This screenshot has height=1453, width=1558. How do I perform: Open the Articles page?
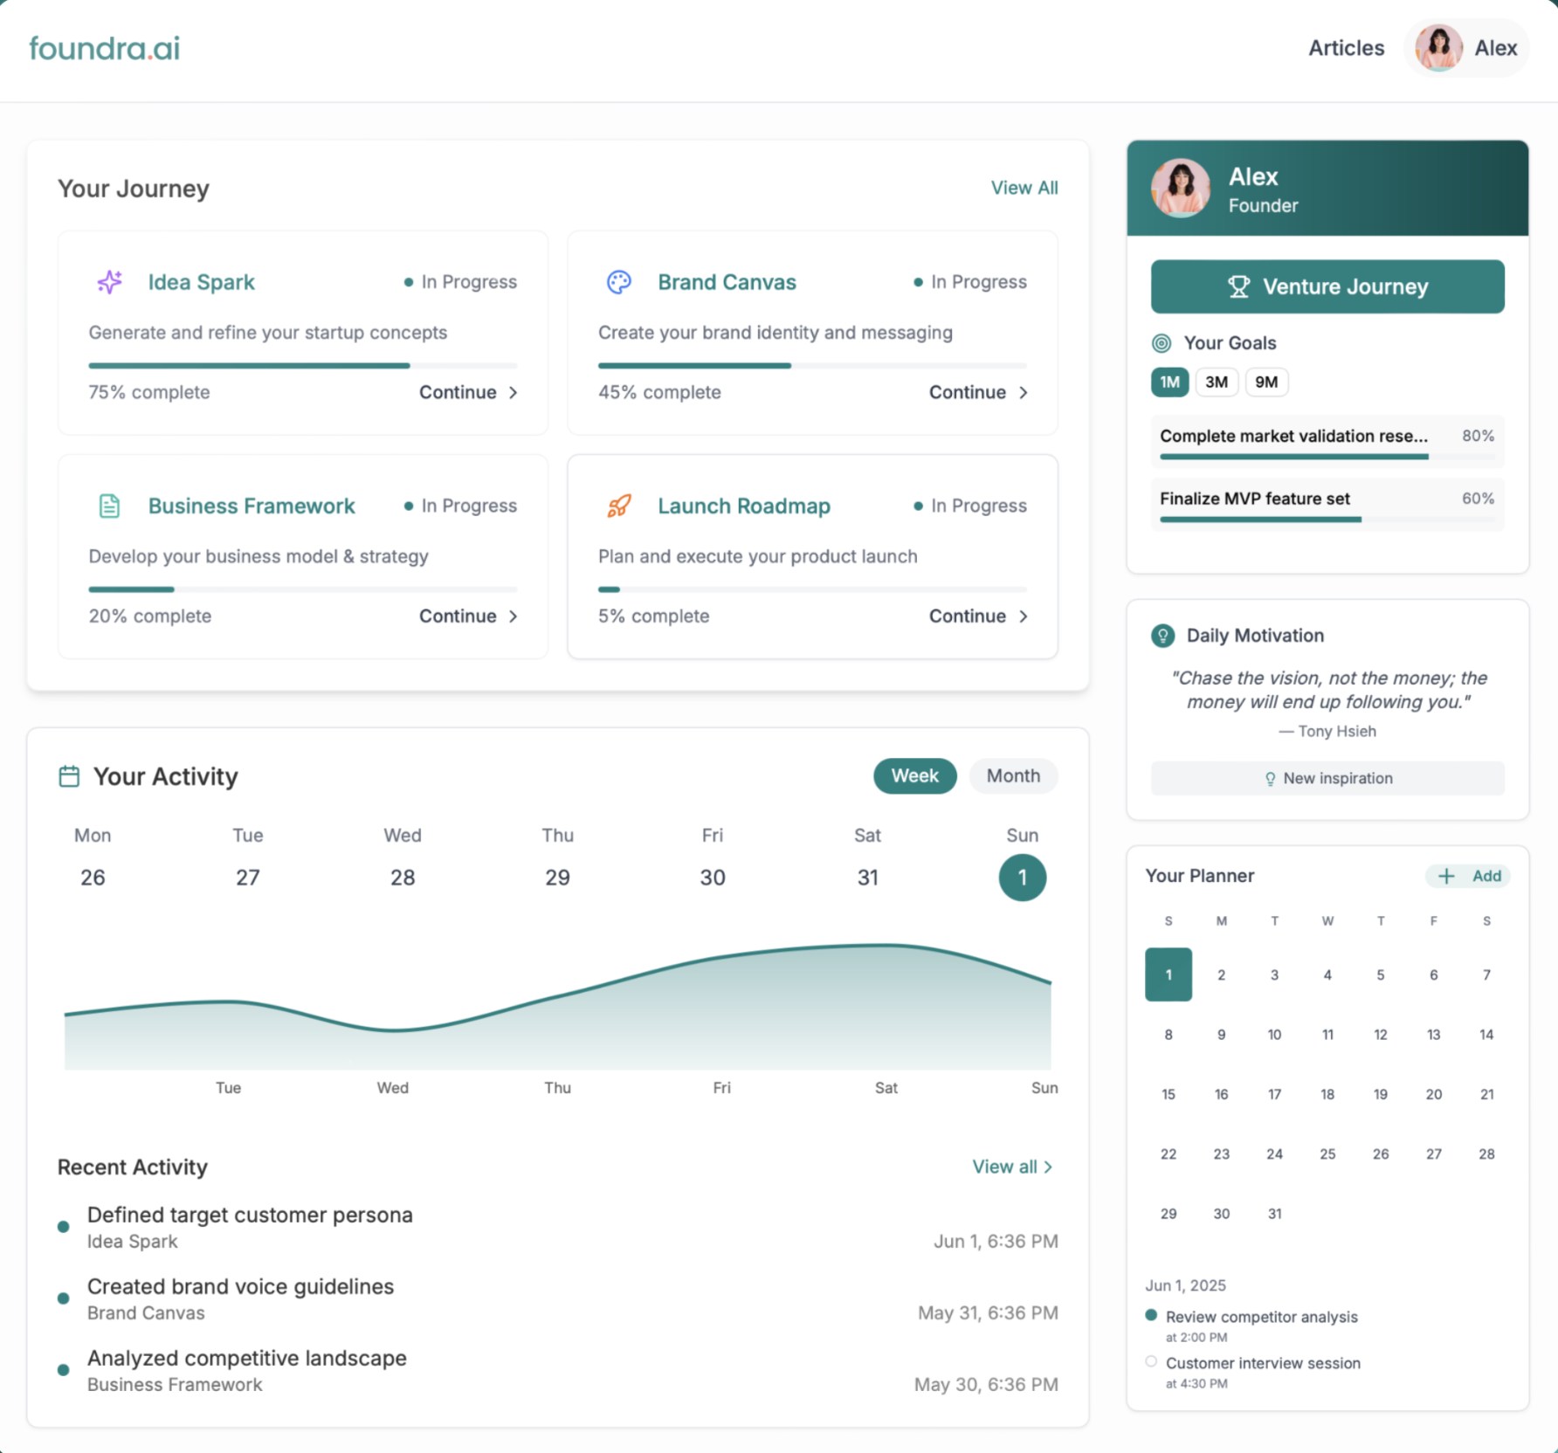1346,48
